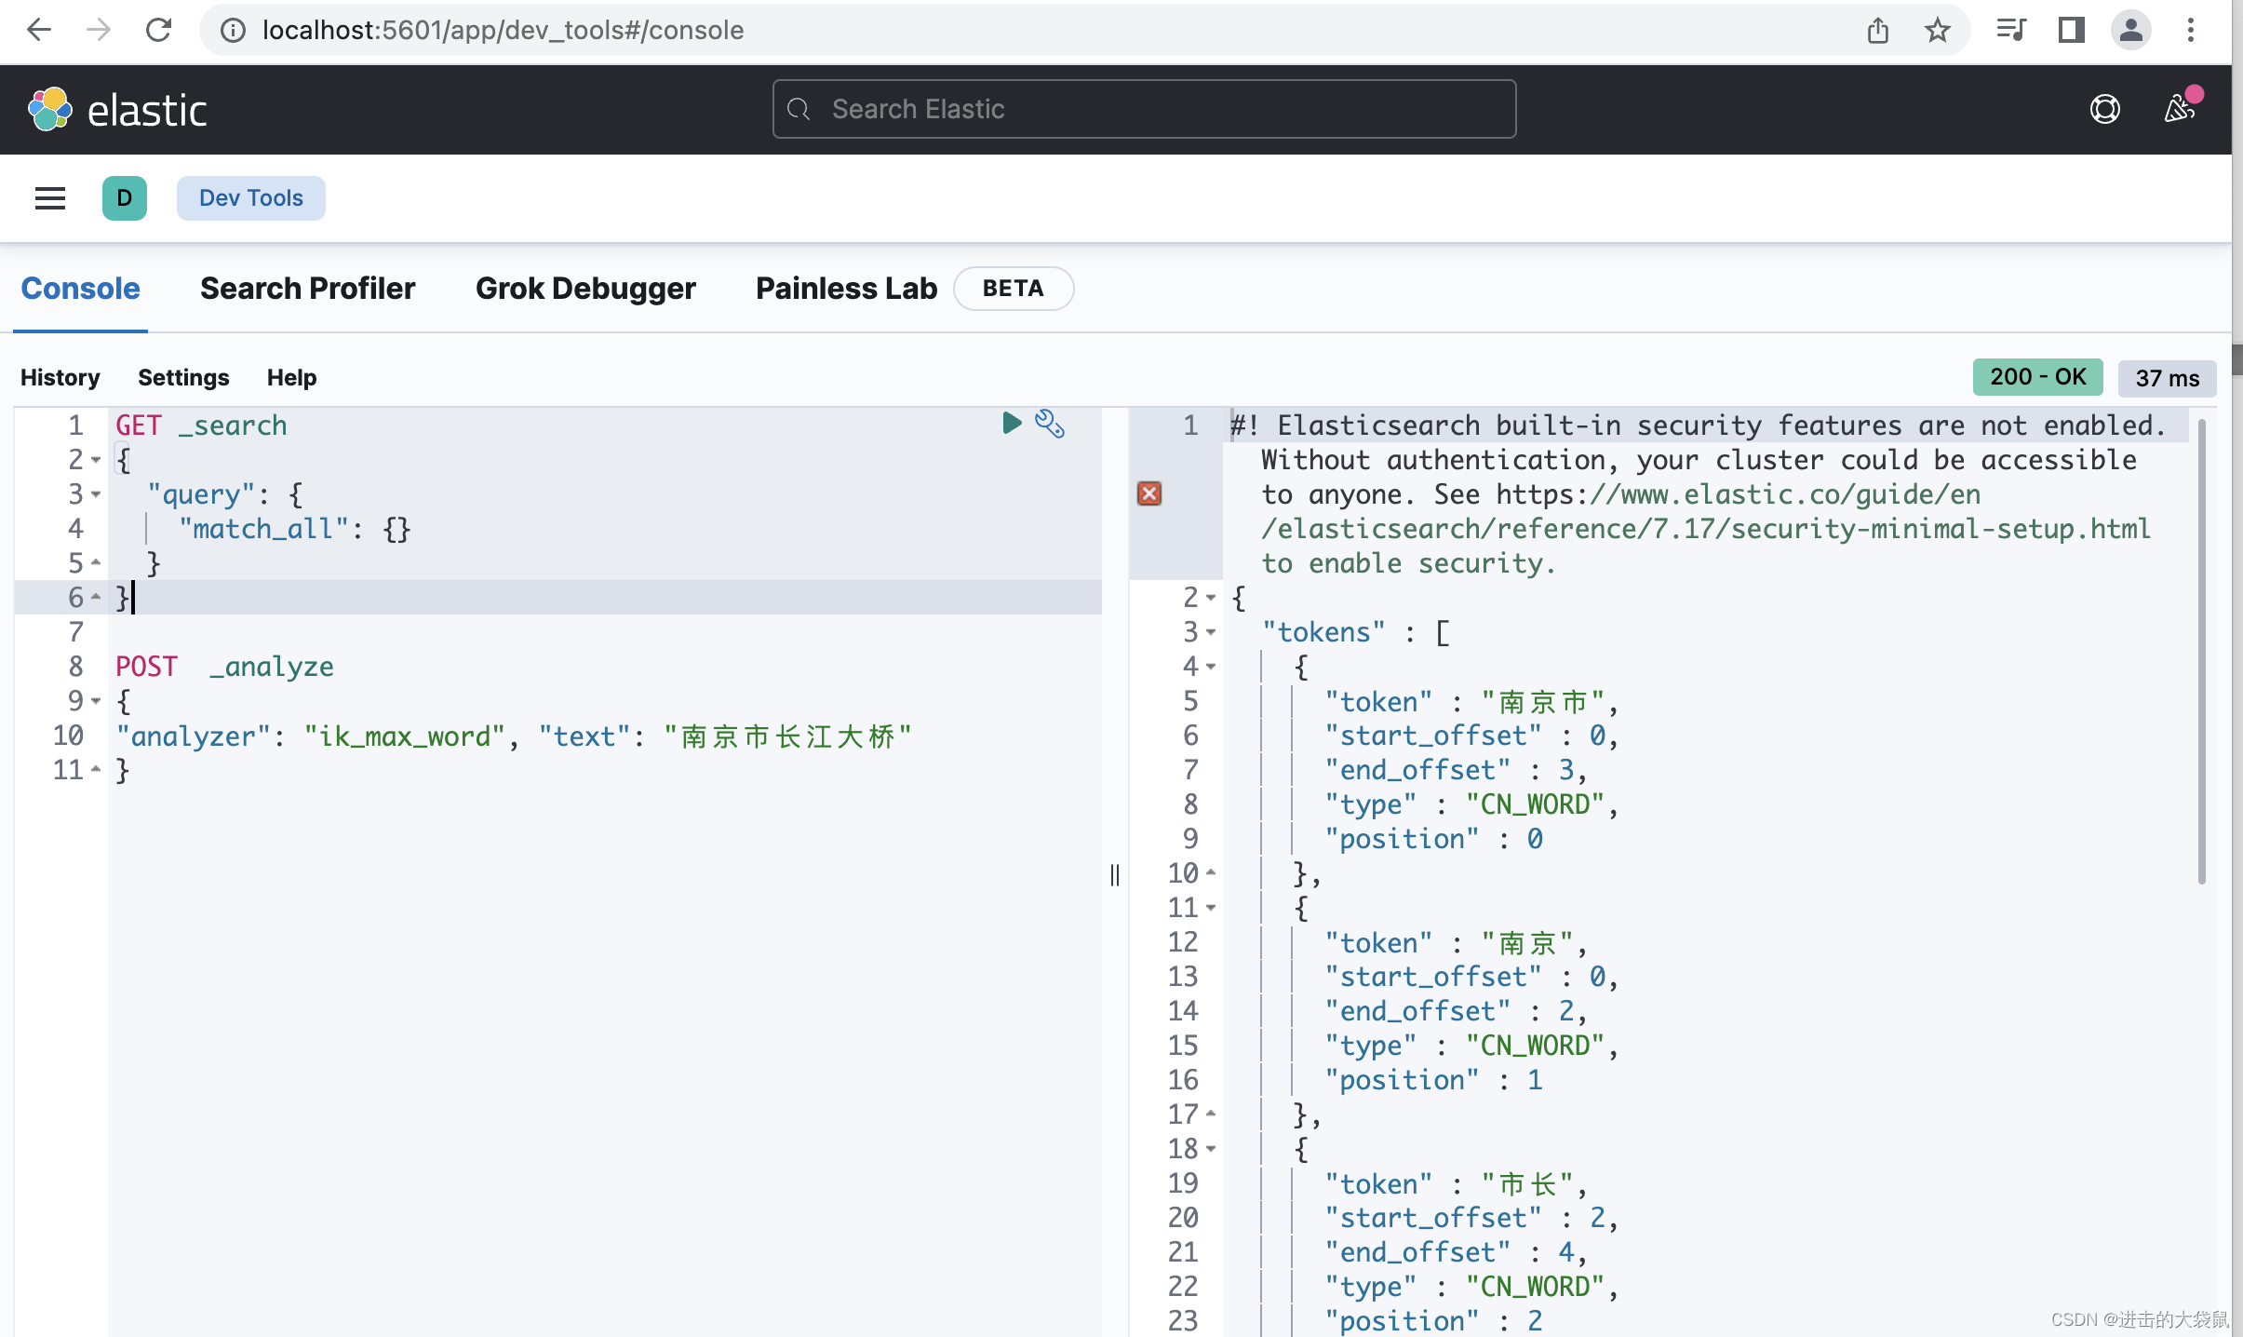The width and height of the screenshot is (2243, 1337).
Task: Reload the page
Action: click(x=159, y=30)
